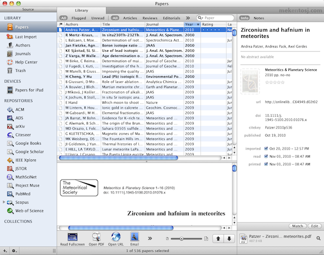The height and width of the screenshot is (255, 324).
Task: Select the 'E Hand' Nature paper row
Action: tap(144, 103)
